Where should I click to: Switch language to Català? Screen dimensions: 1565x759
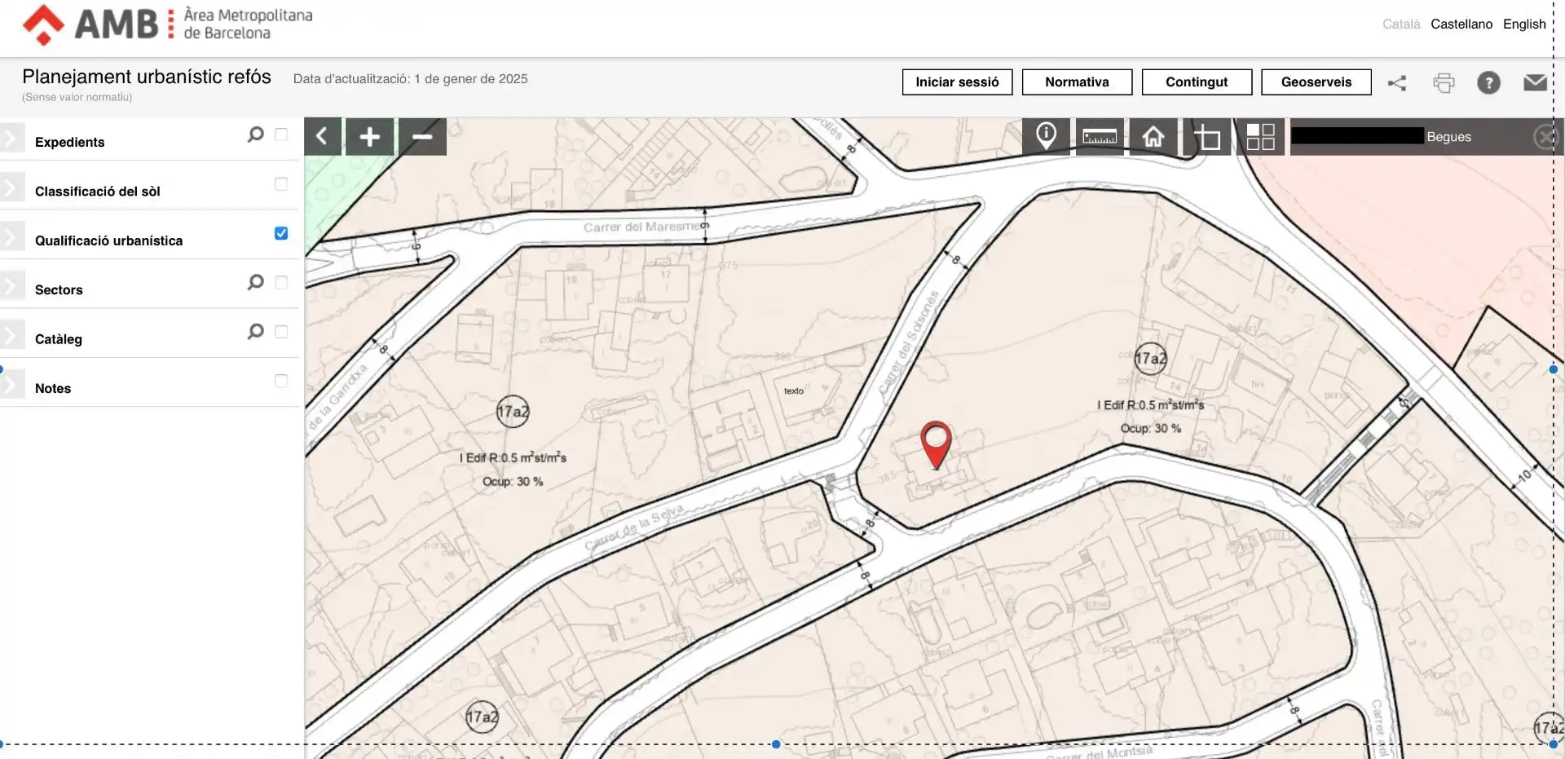pyautogui.click(x=1401, y=24)
